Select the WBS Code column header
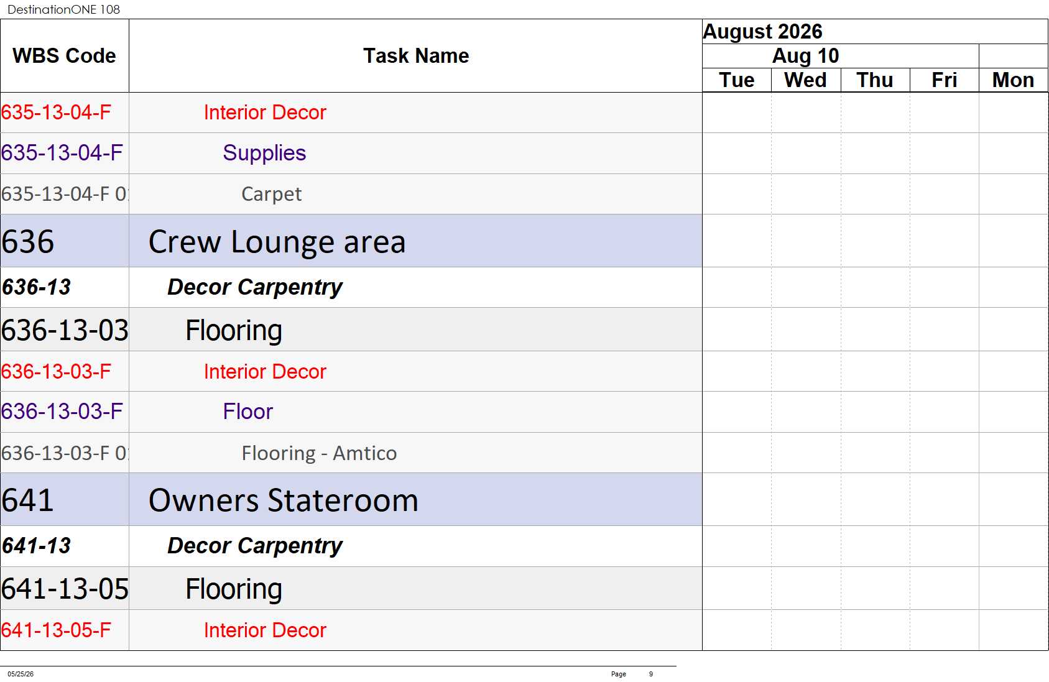Image resolution: width=1049 pixels, height=682 pixels. 65,56
